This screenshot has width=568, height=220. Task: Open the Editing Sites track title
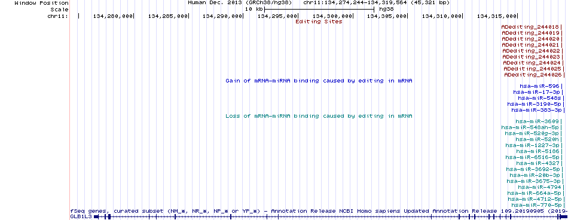319,22
